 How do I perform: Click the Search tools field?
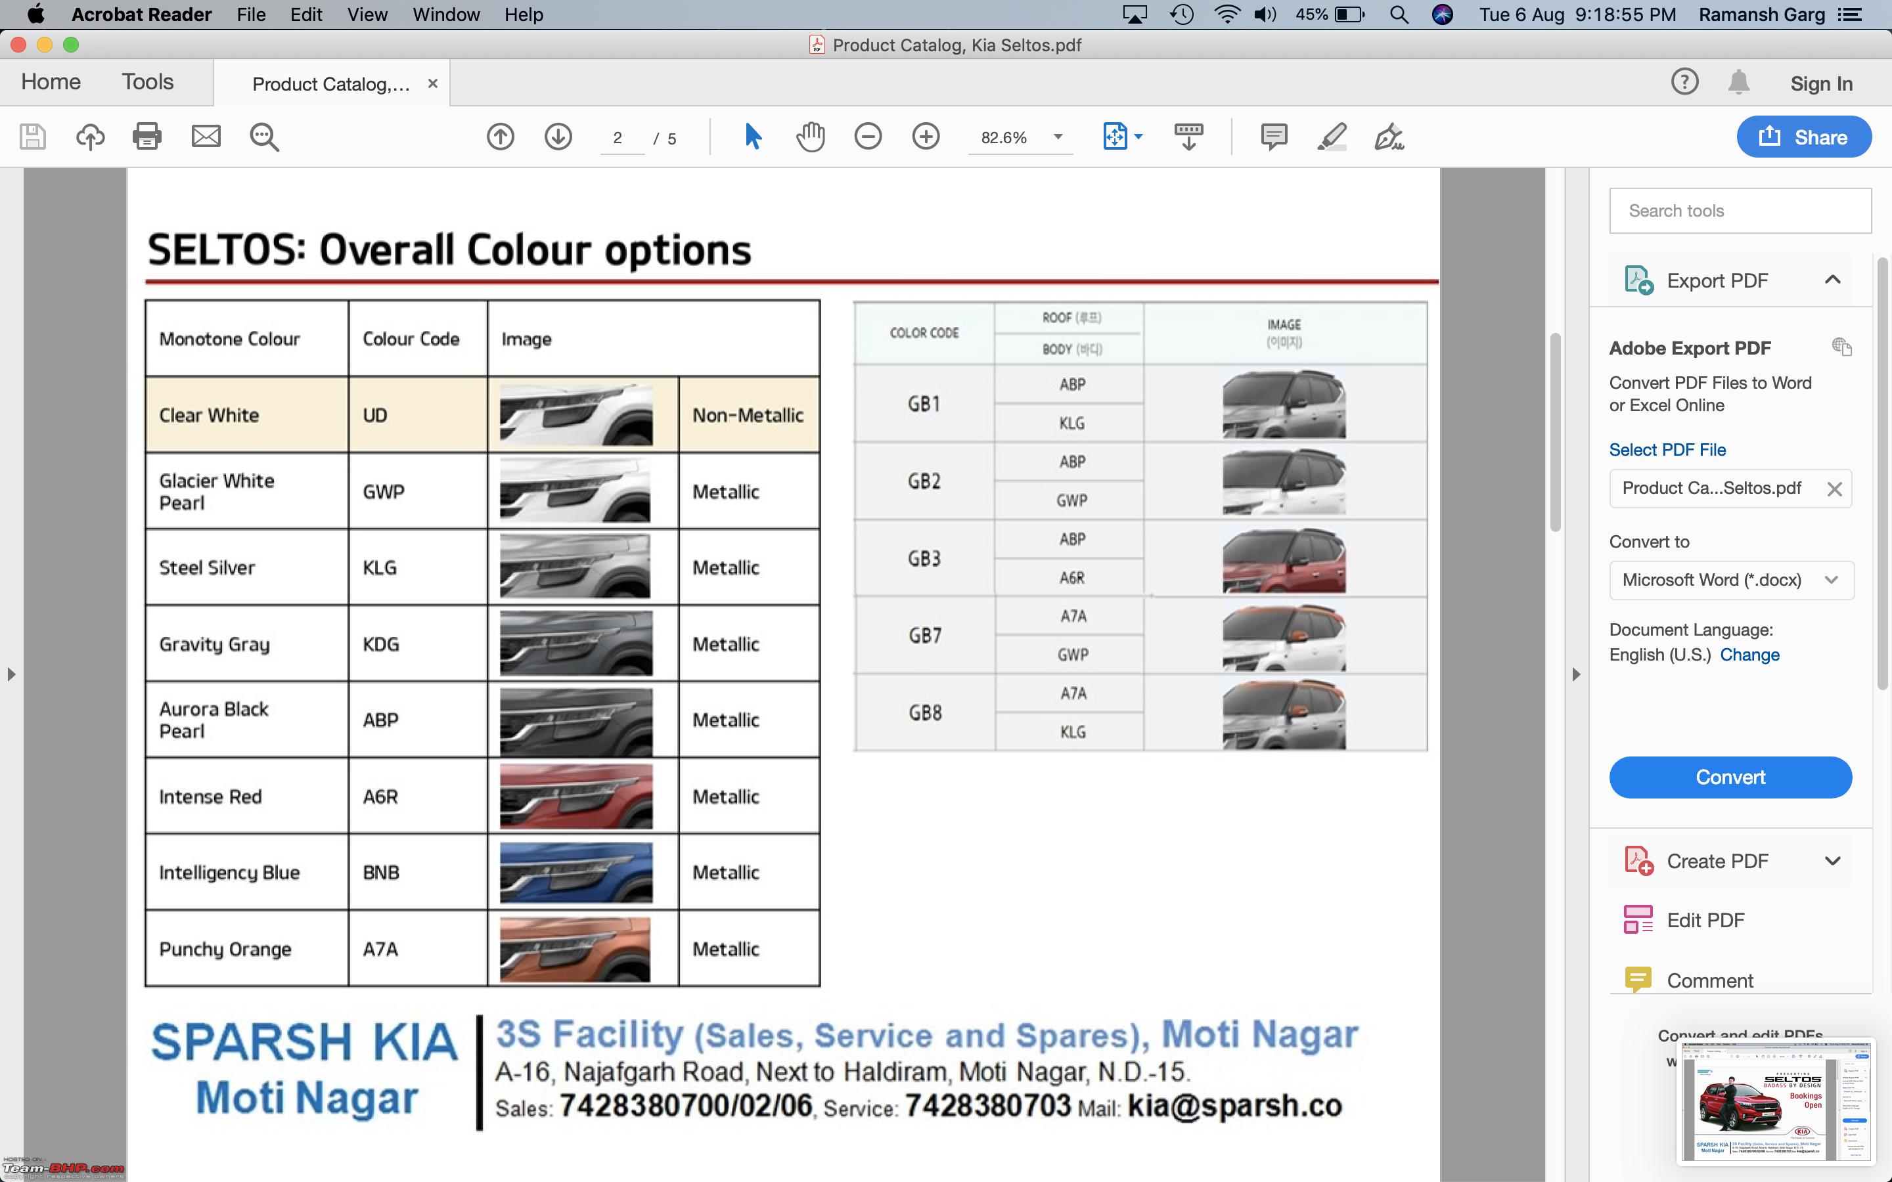click(x=1740, y=210)
